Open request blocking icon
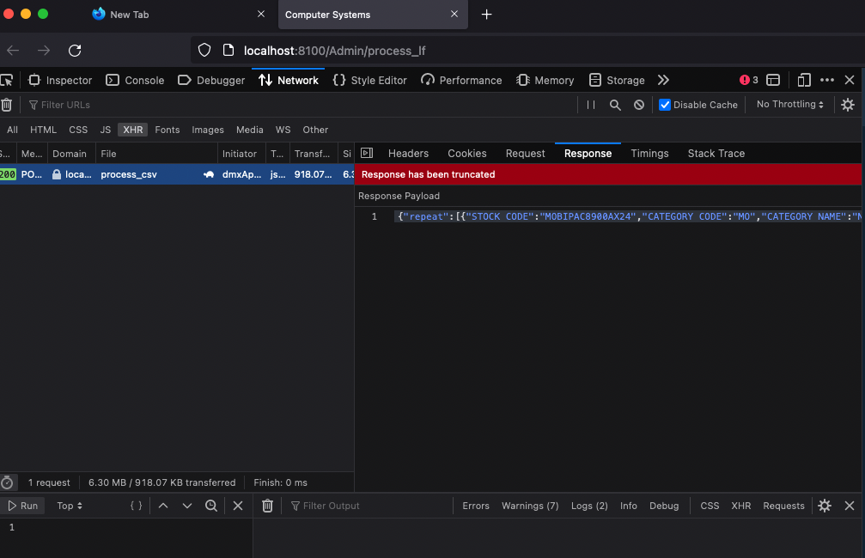This screenshot has width=865, height=558. (x=639, y=105)
